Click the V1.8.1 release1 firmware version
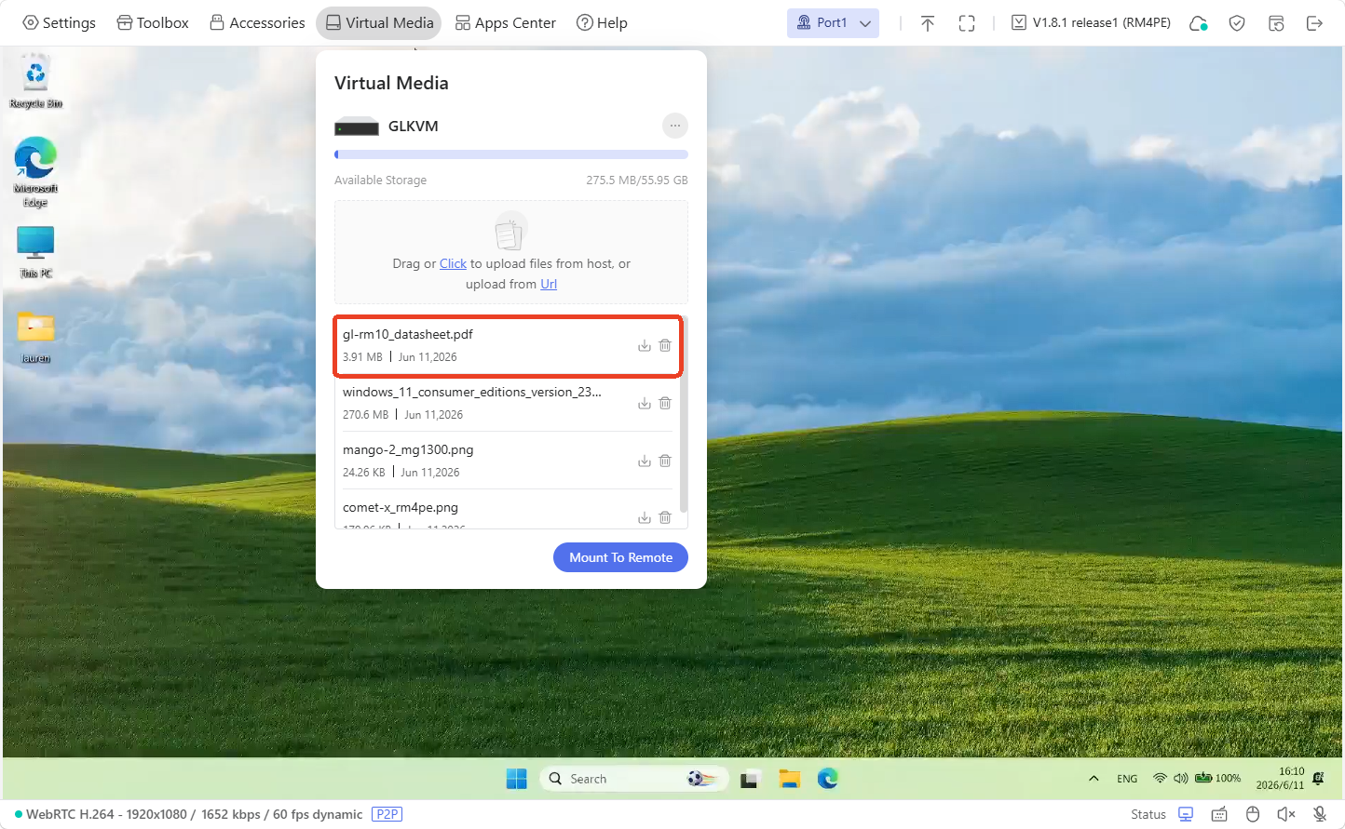This screenshot has width=1345, height=829. [1091, 22]
